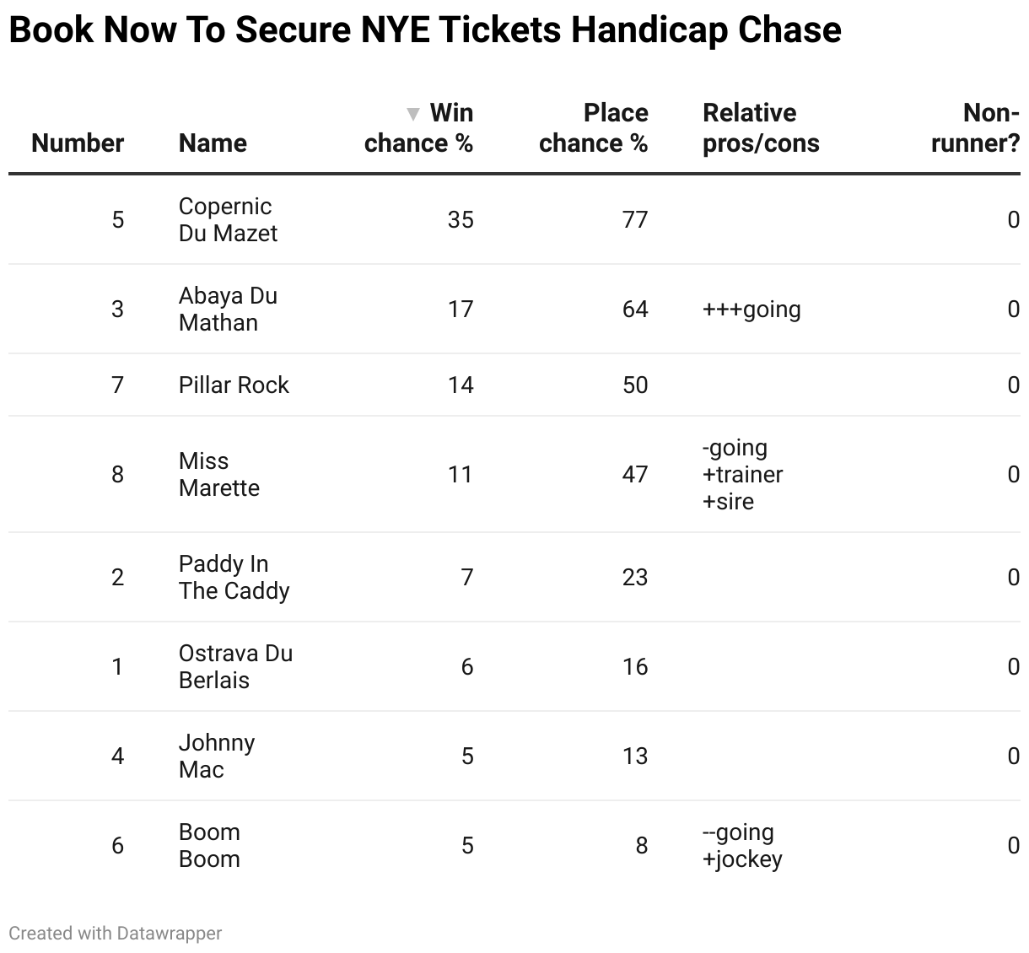This screenshot has height=953, width=1029.
Task: Sort by Place chance % header
Action: 593,128
